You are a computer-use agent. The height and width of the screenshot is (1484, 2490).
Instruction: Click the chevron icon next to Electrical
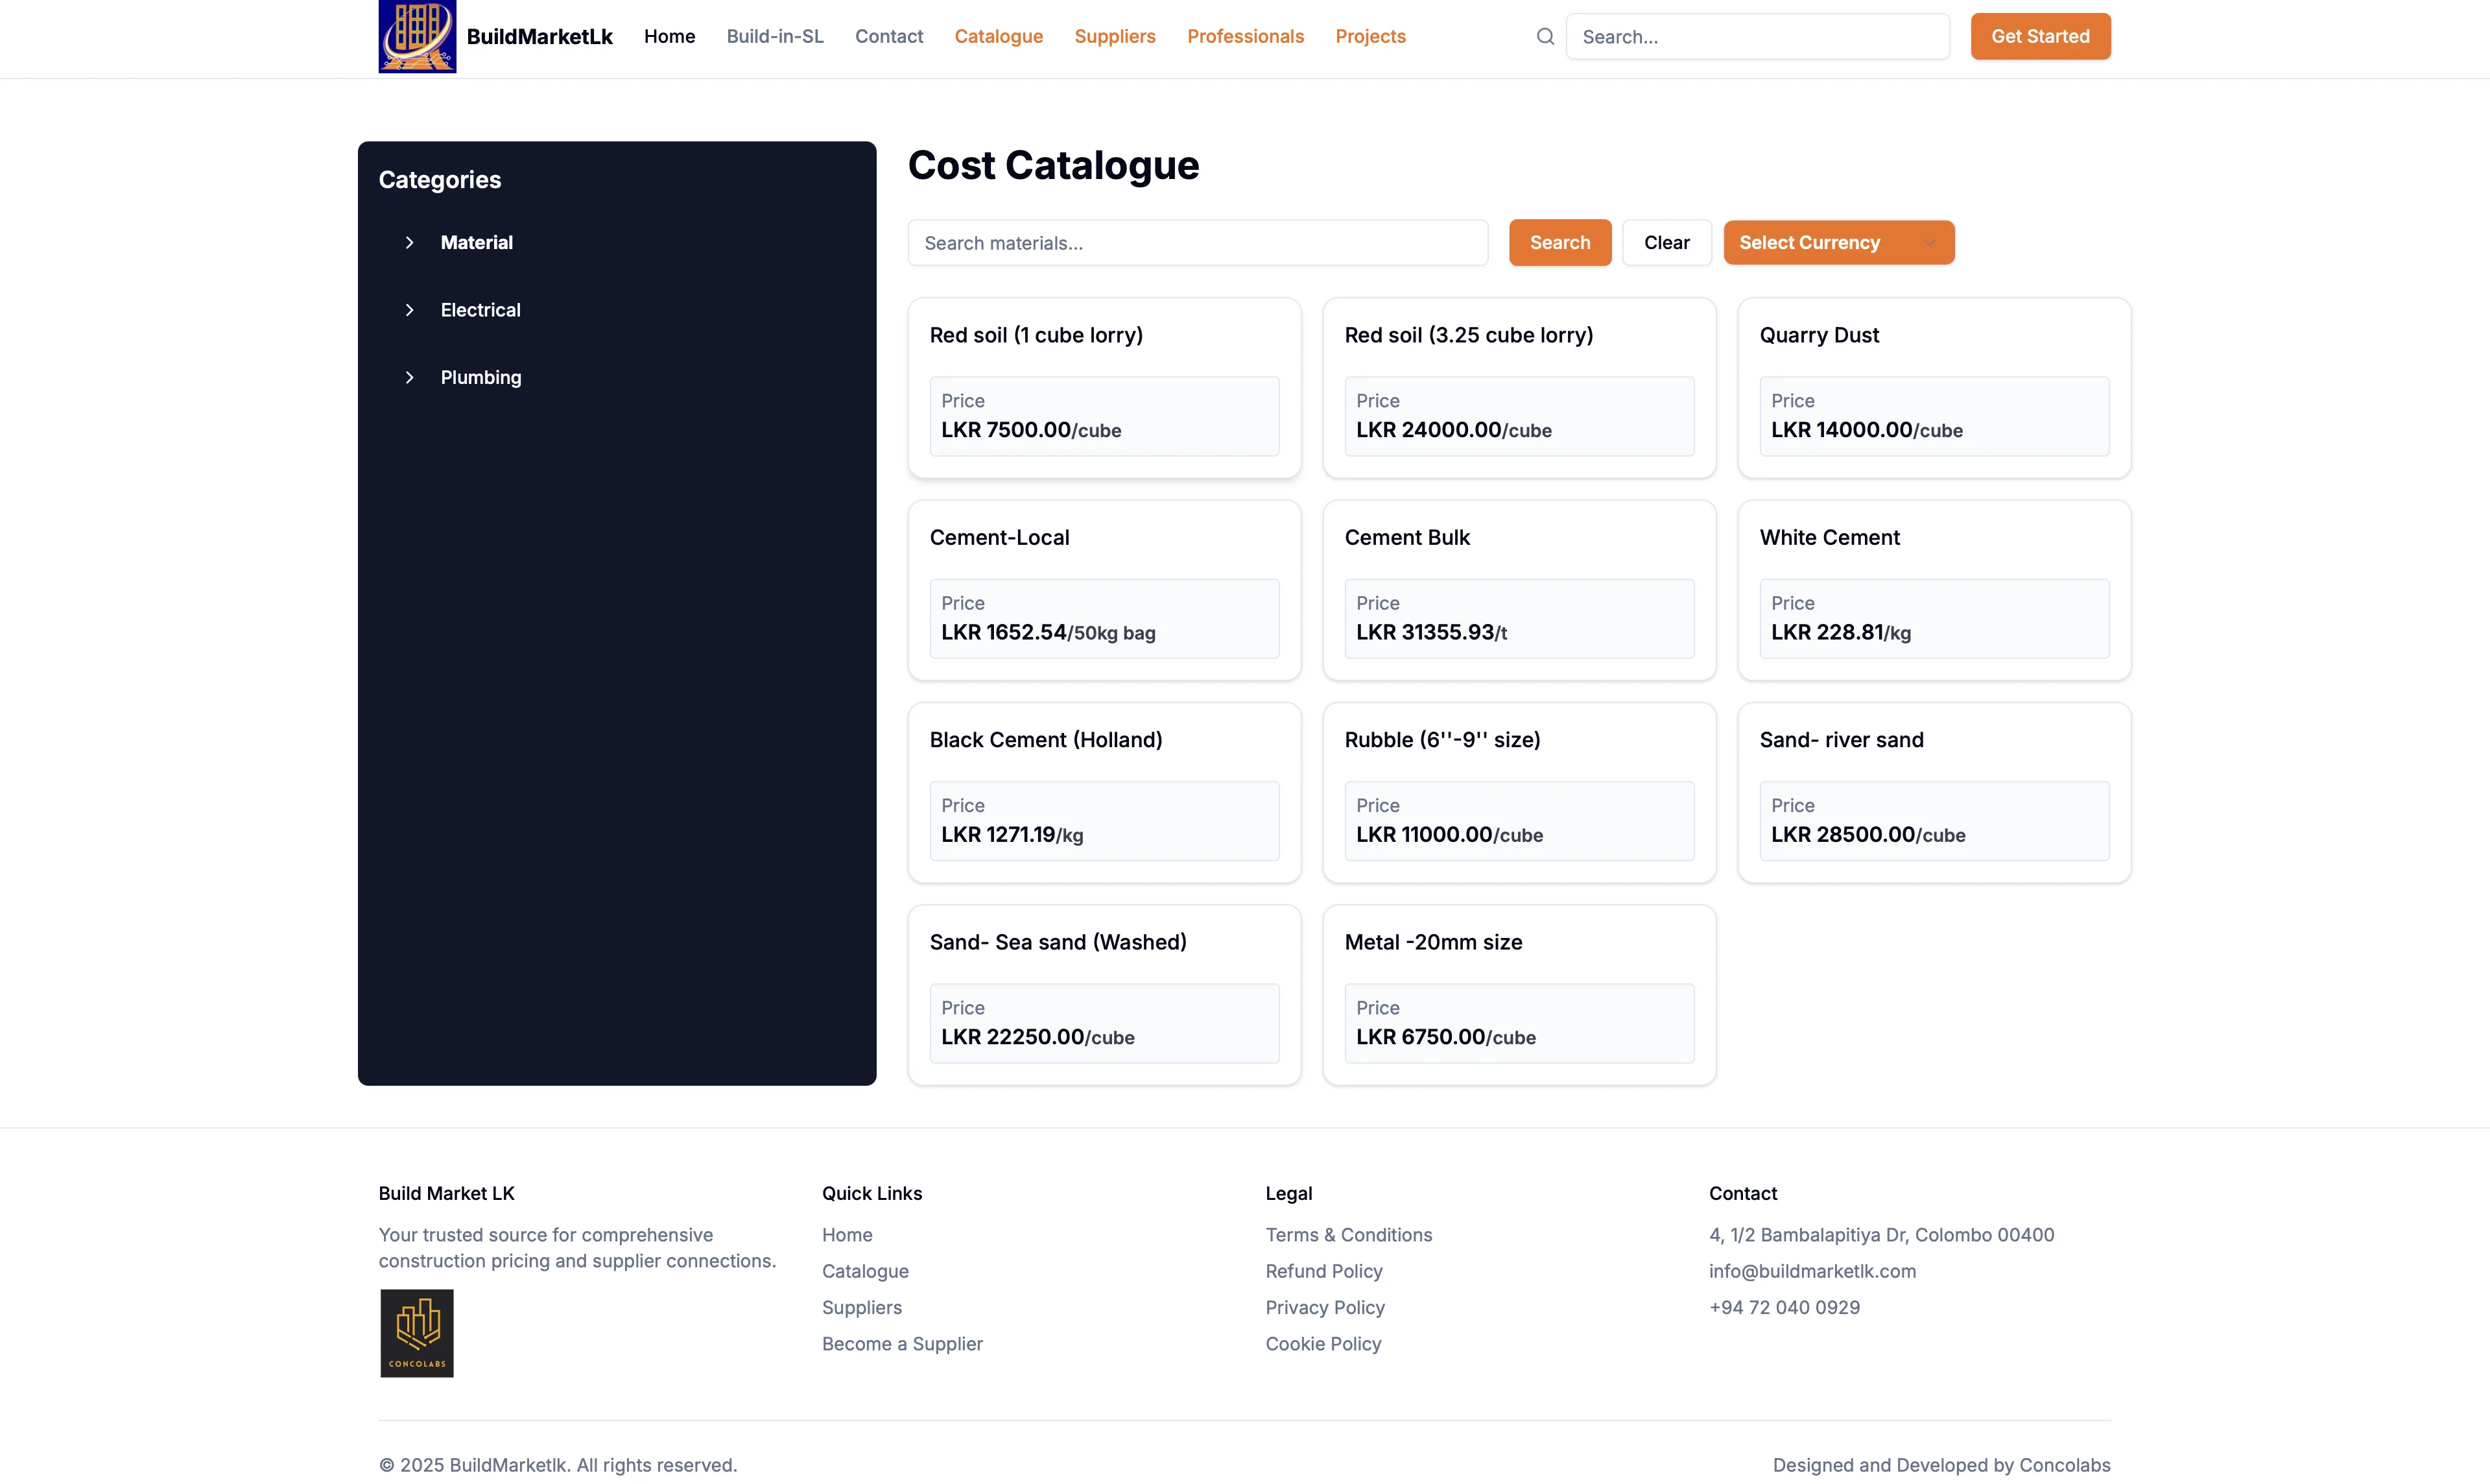point(410,310)
